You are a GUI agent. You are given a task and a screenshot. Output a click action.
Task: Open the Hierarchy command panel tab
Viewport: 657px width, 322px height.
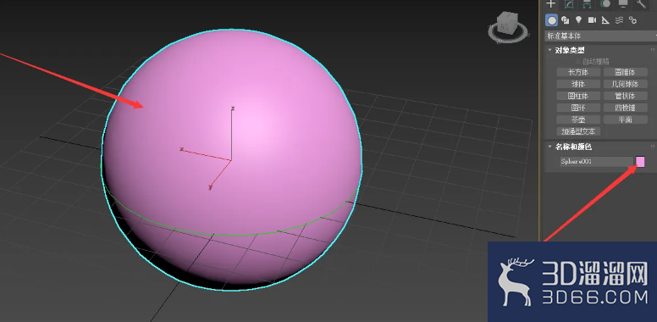[587, 4]
